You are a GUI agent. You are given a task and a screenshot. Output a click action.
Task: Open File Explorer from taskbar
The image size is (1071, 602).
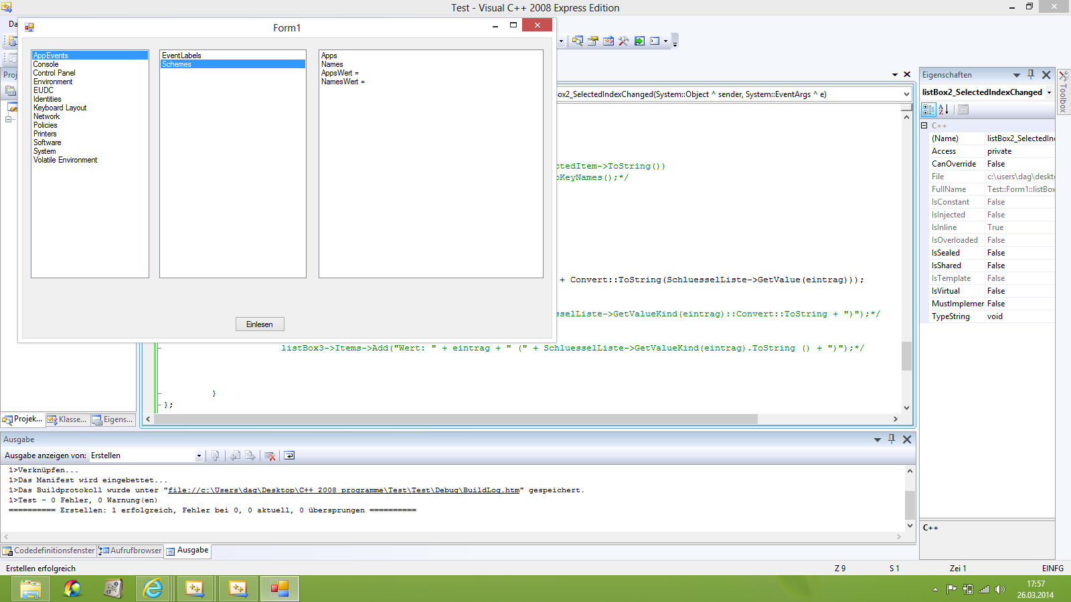click(31, 589)
